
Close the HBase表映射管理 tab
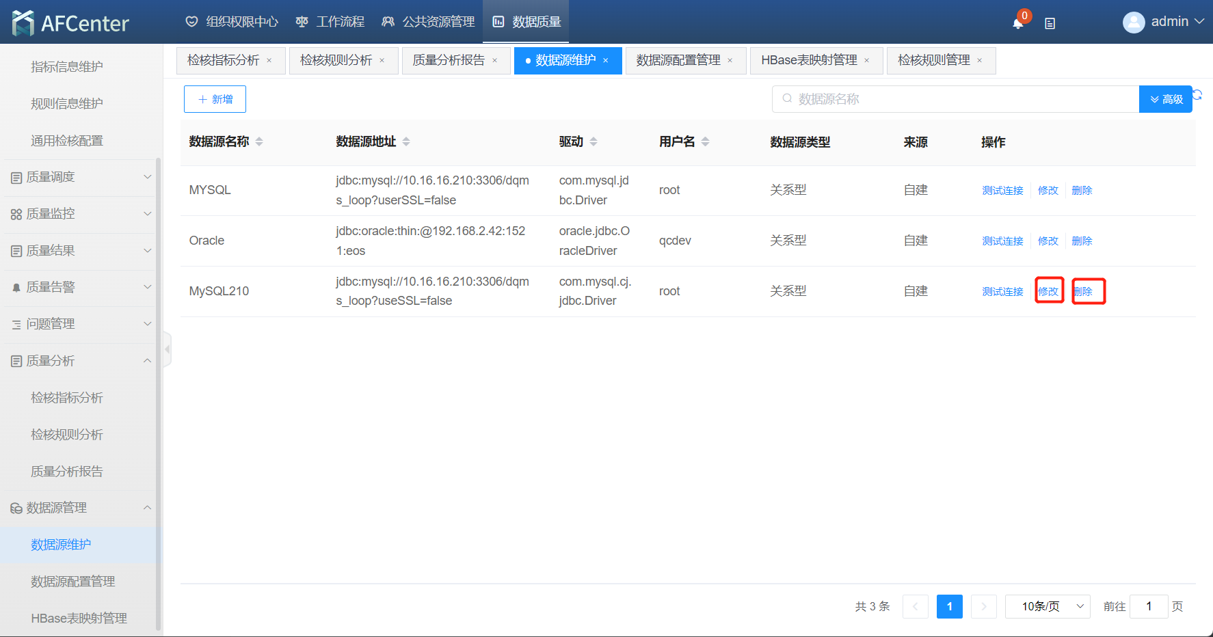tap(867, 61)
